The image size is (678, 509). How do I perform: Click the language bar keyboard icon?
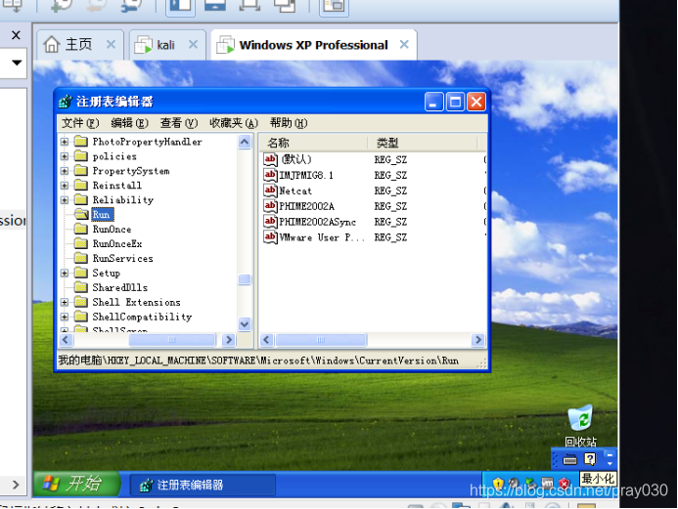570,460
